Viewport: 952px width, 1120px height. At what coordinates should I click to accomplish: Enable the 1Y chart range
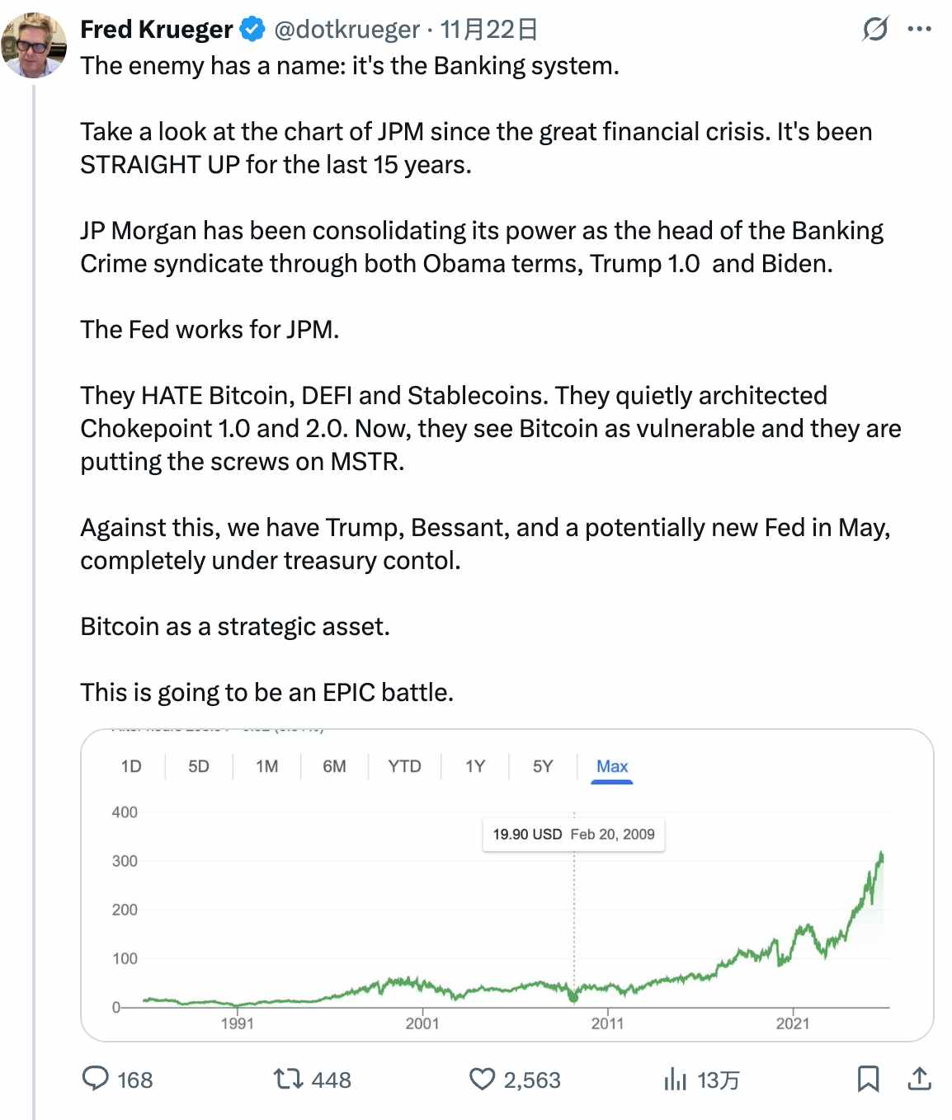click(474, 766)
